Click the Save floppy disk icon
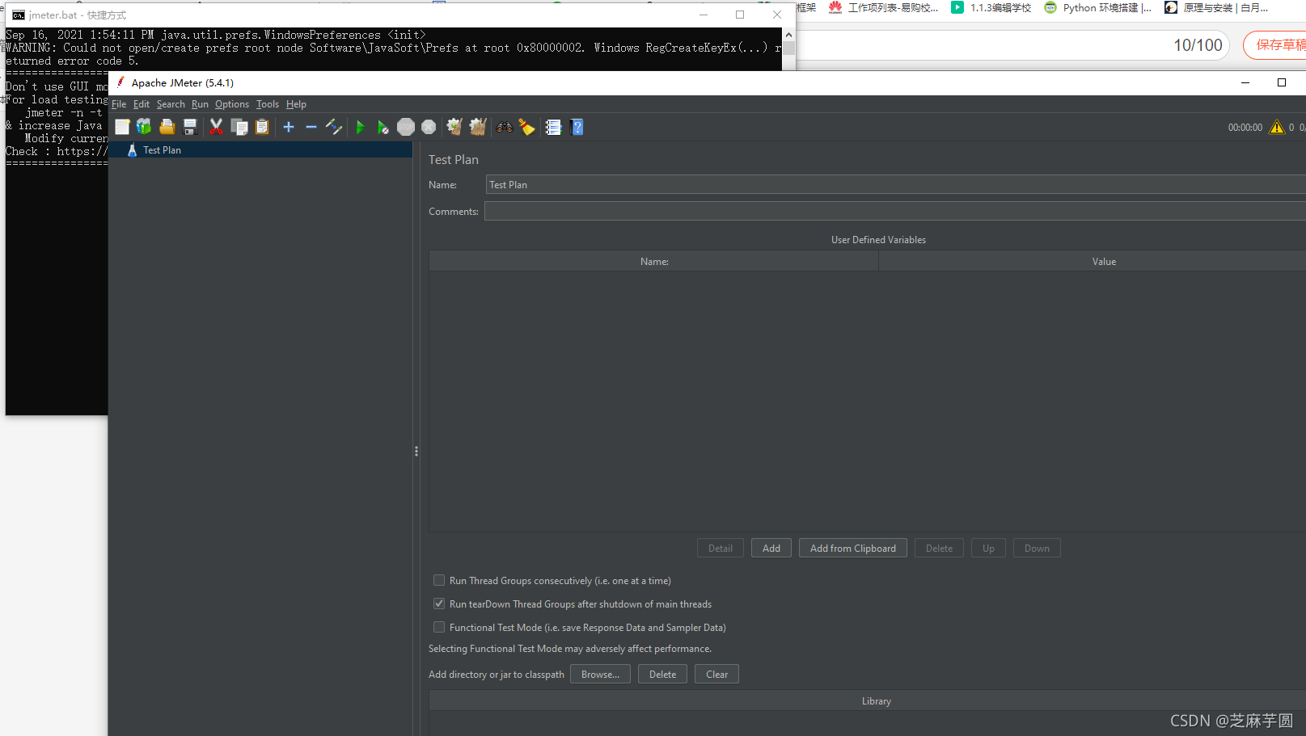The height and width of the screenshot is (736, 1306). [x=190, y=127]
